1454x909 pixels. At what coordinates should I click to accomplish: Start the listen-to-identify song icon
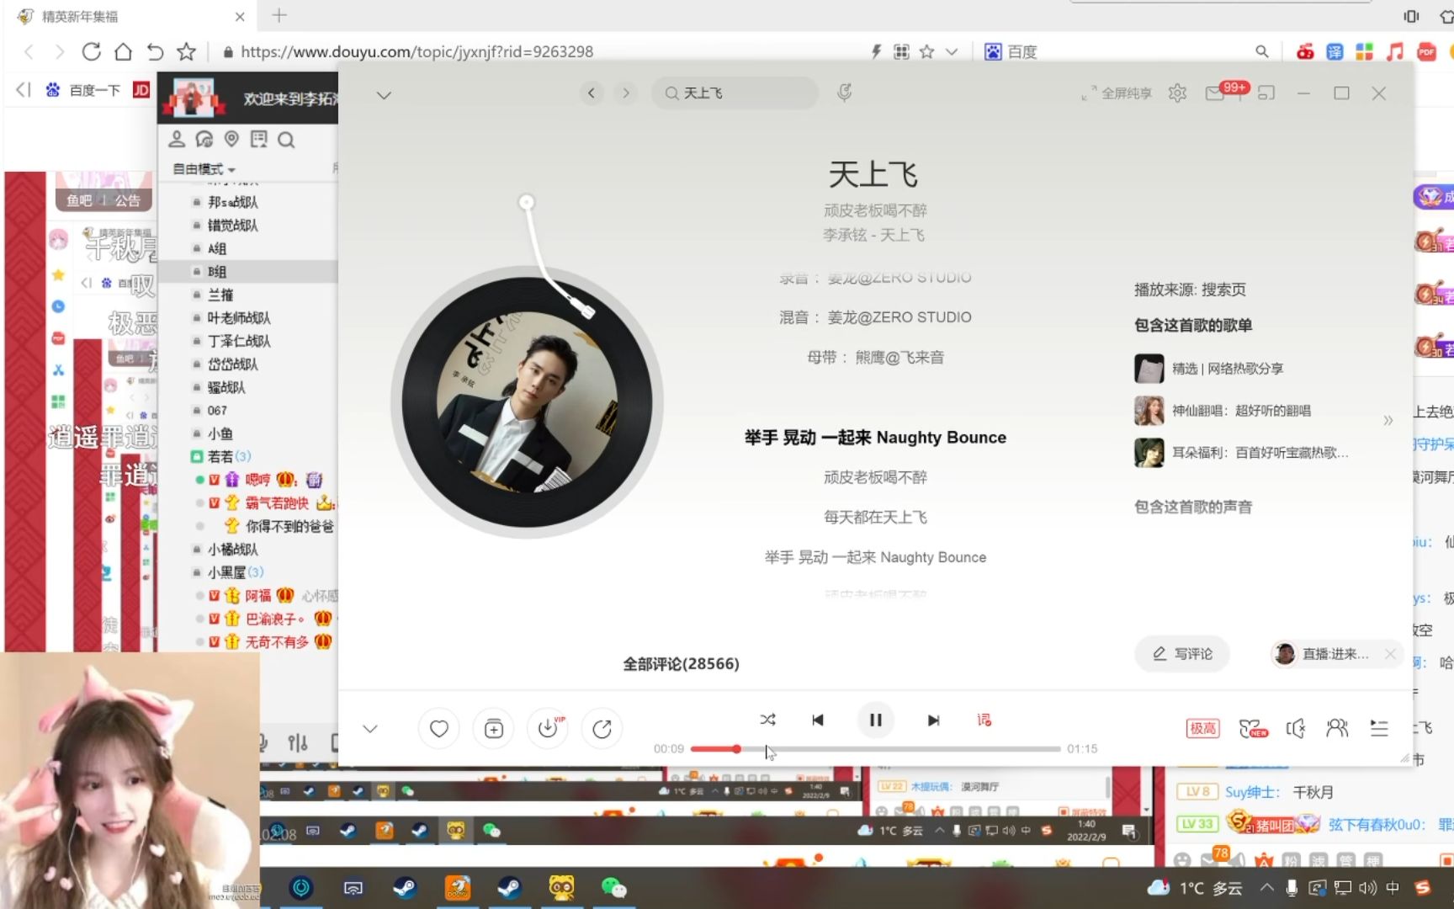[x=845, y=92]
